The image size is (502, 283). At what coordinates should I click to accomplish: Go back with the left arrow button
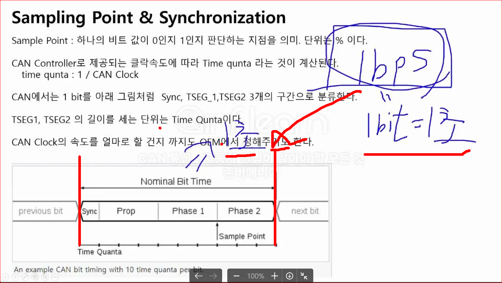pos(198,276)
